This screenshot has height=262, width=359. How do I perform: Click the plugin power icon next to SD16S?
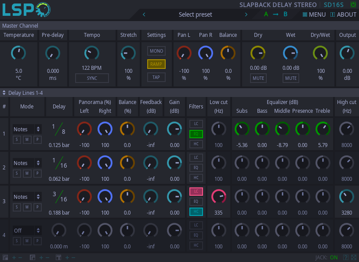click(x=353, y=4)
